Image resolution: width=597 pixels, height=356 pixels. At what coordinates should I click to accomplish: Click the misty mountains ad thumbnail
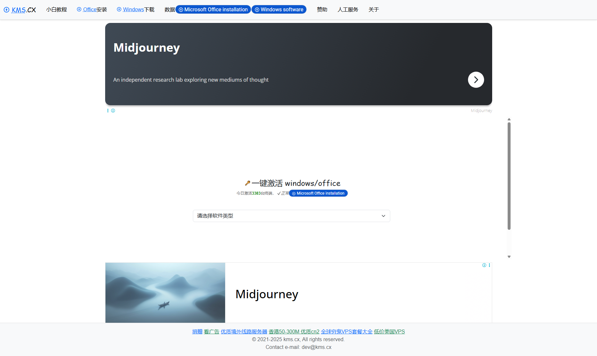click(165, 293)
